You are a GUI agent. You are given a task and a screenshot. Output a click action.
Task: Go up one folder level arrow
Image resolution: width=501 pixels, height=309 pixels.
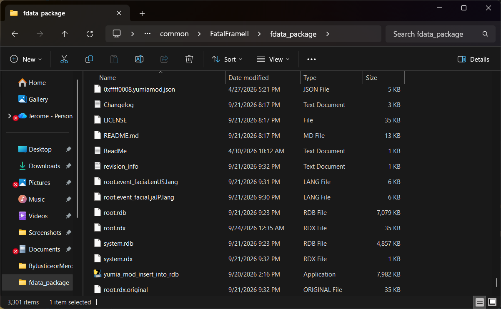(x=65, y=34)
